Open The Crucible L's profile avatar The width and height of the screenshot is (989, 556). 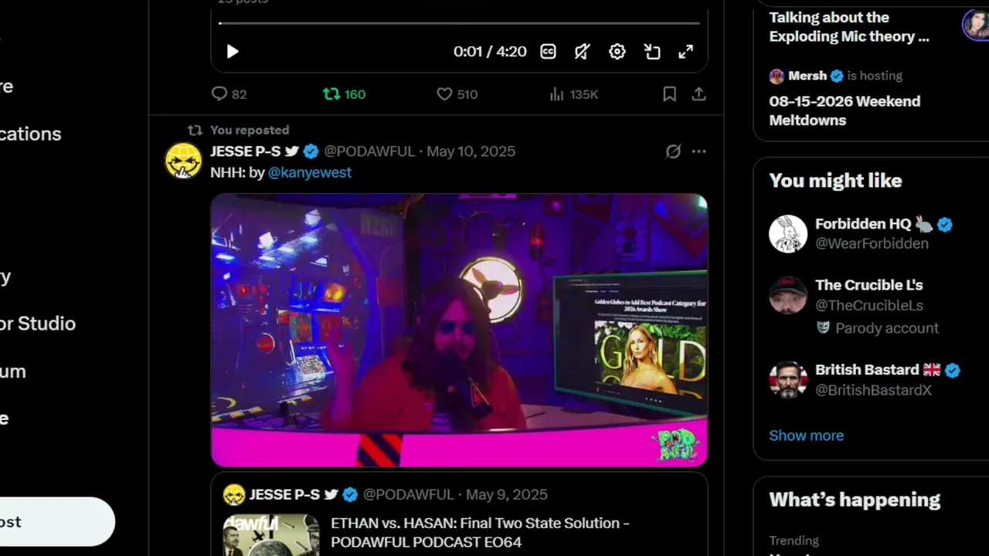[788, 295]
